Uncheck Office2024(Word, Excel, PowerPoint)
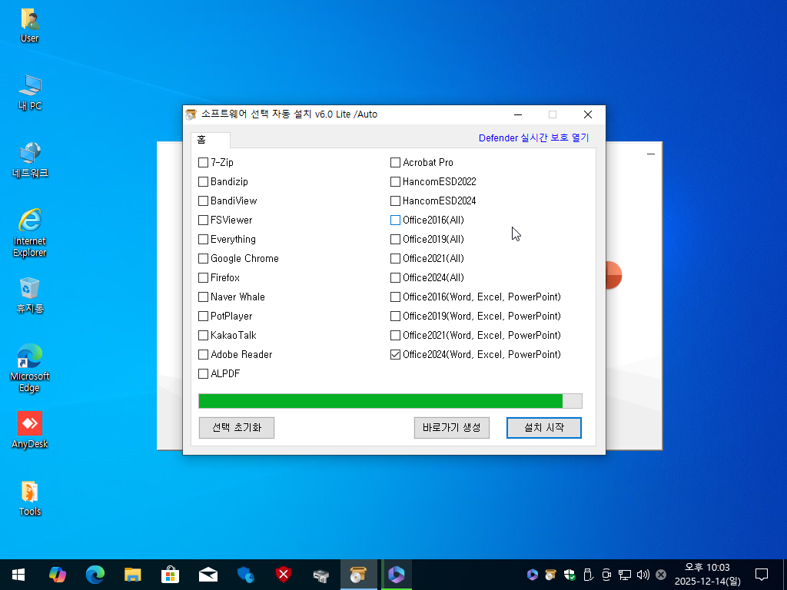787x590 pixels. [x=396, y=355]
